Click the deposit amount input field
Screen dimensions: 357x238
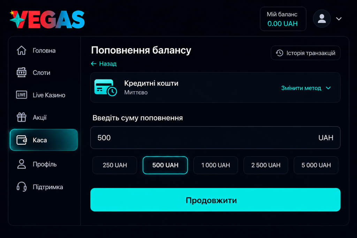(x=215, y=138)
